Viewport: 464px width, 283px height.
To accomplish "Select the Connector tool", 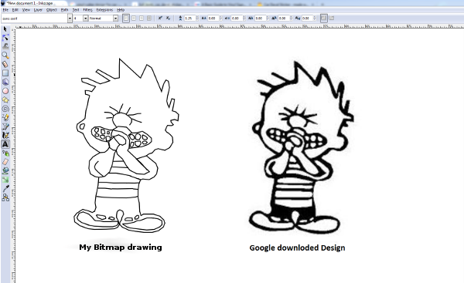I will pos(5,197).
